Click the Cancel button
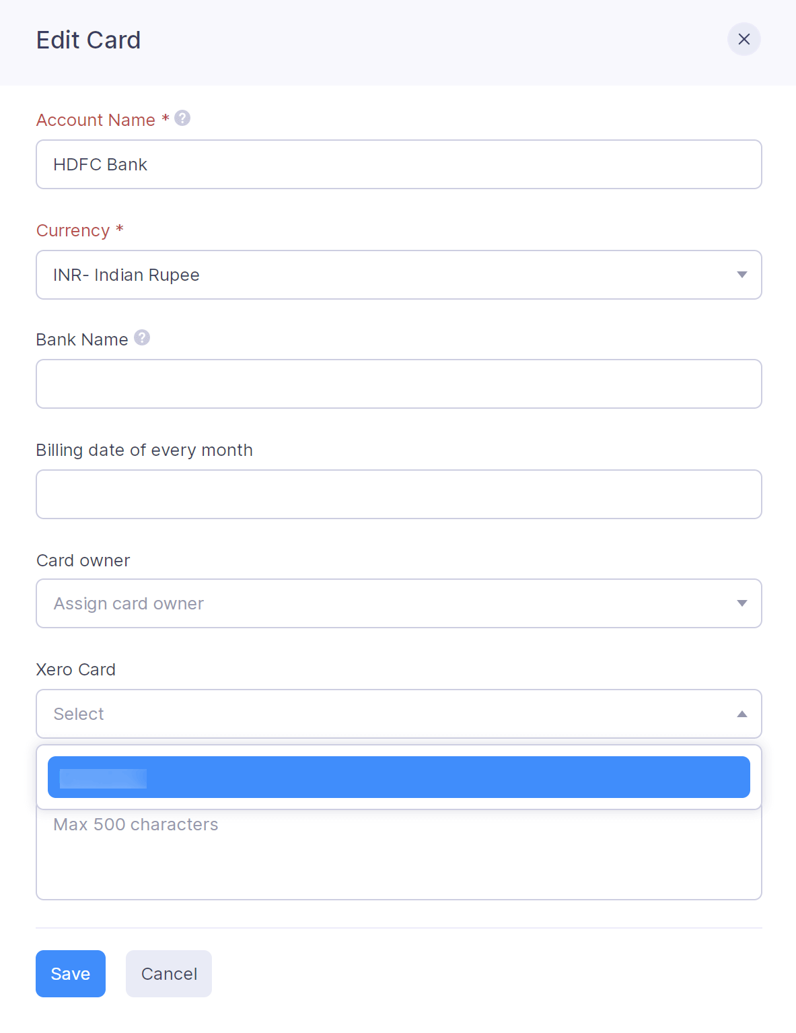This screenshot has height=1033, width=796. point(168,973)
